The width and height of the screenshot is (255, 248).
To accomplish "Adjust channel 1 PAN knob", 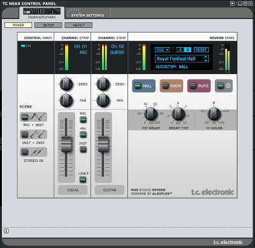I will tap(66, 100).
